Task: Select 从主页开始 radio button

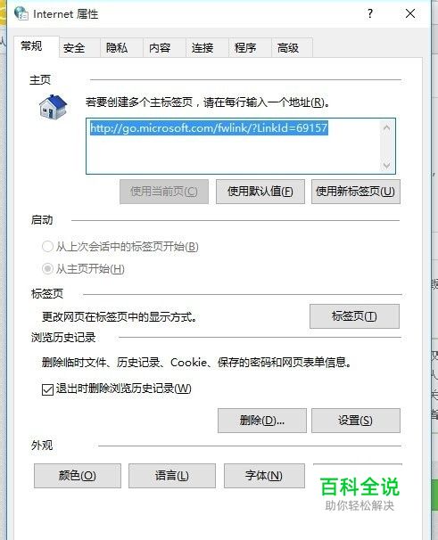Action: 47,268
